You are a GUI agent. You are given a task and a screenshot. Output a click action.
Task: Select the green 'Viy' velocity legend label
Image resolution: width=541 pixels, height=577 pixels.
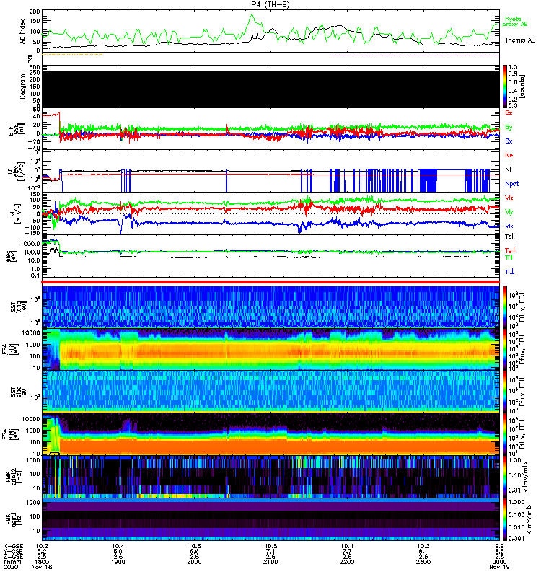509,212
